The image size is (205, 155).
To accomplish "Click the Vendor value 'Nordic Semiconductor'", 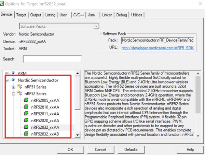I will click(x=36, y=34).
